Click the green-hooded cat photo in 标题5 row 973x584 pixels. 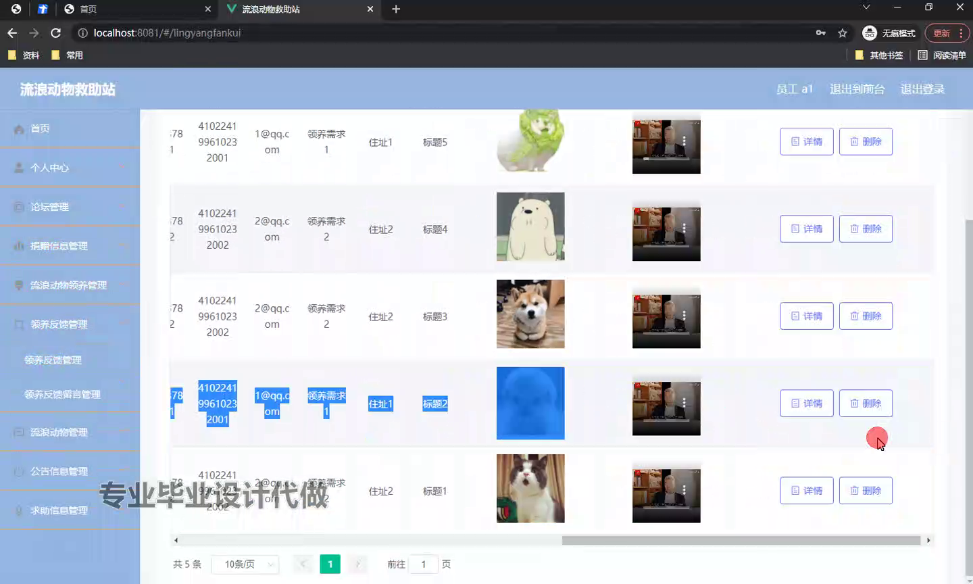(x=530, y=141)
